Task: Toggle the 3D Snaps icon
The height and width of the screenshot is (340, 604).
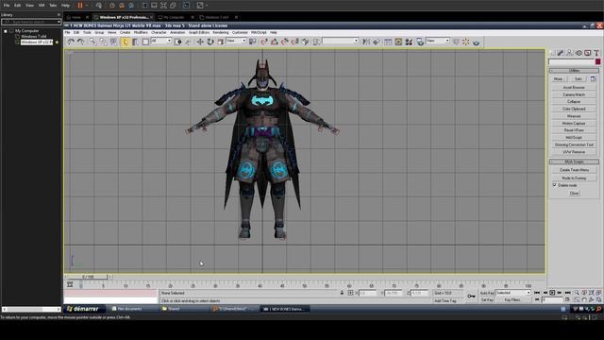Action: click(264, 42)
